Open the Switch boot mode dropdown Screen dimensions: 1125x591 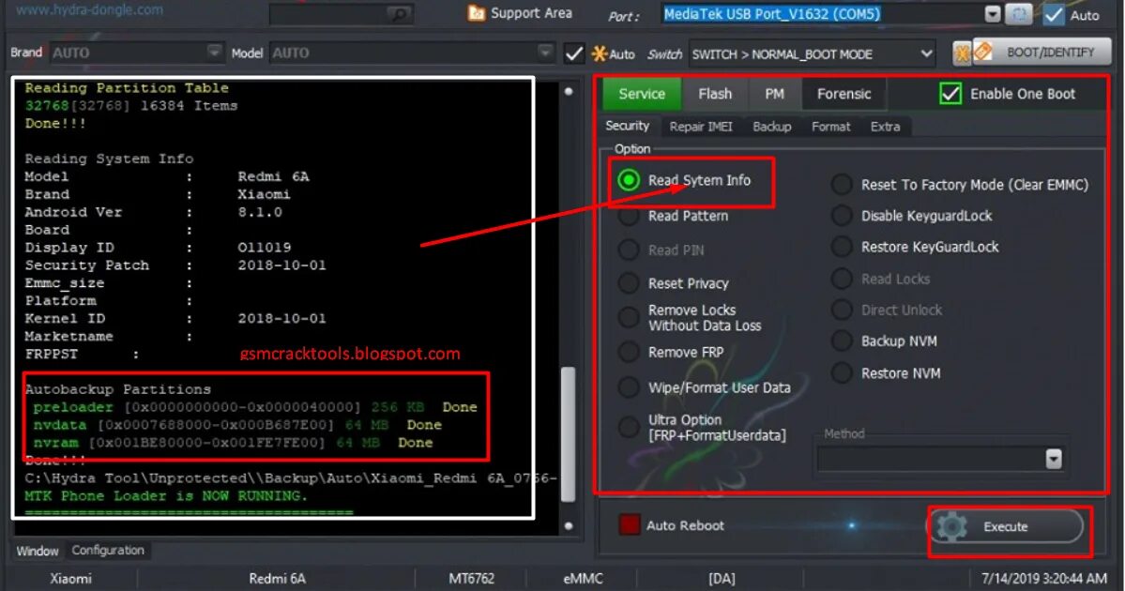[926, 53]
